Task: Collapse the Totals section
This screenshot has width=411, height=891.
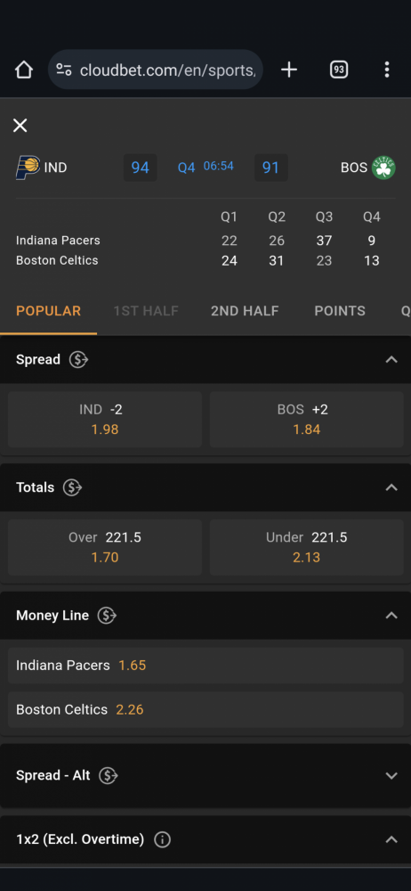Action: point(391,487)
